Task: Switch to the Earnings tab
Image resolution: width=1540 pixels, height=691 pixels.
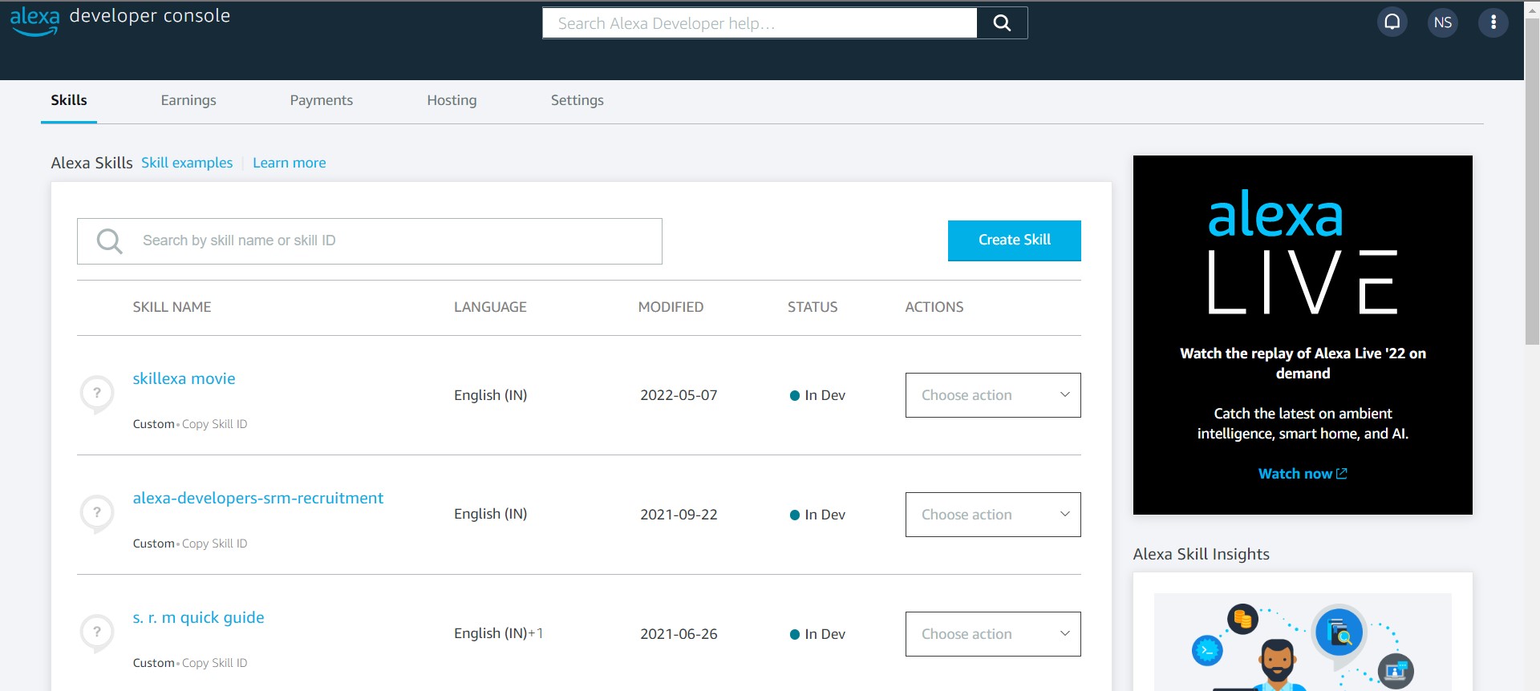Action: coord(188,100)
